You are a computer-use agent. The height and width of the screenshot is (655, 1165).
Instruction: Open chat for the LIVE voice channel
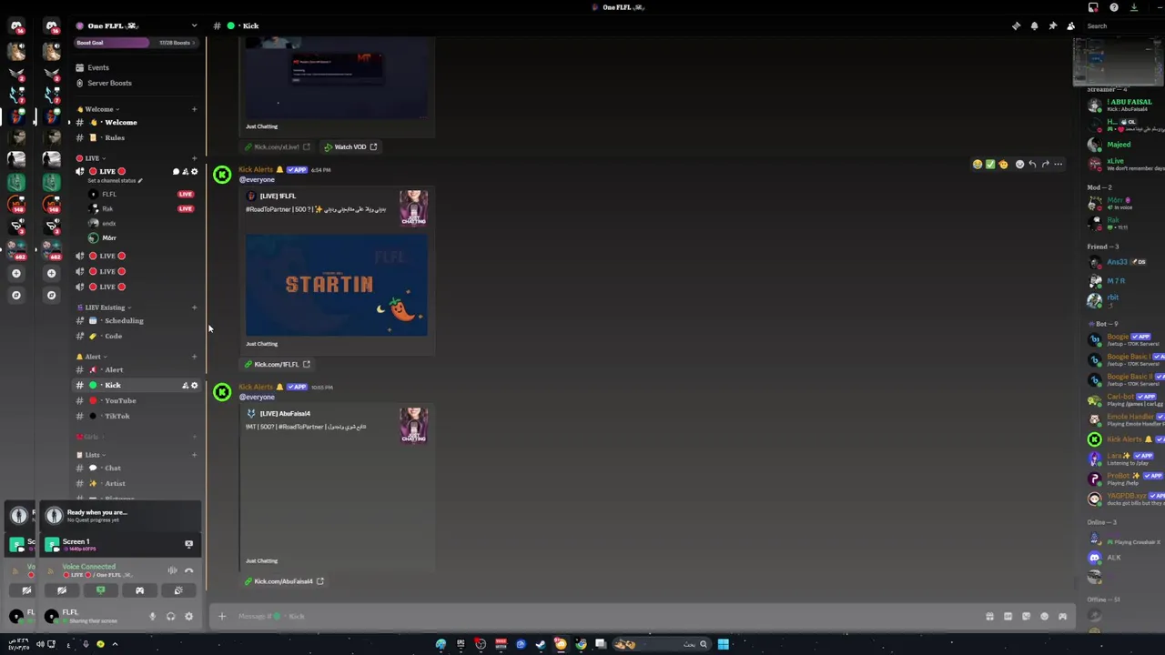176,171
